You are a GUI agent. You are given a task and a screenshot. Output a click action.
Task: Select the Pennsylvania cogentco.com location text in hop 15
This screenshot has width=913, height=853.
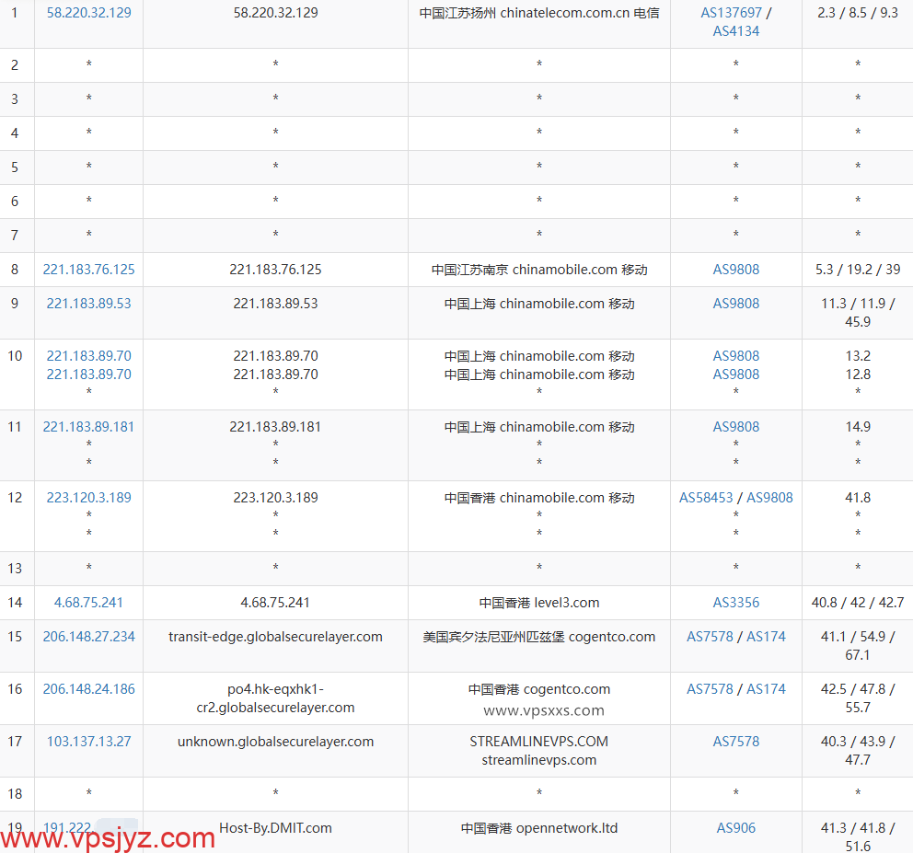(539, 637)
